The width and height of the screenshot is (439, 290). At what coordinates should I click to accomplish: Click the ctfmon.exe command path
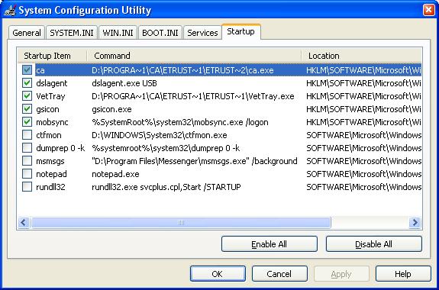coord(160,135)
